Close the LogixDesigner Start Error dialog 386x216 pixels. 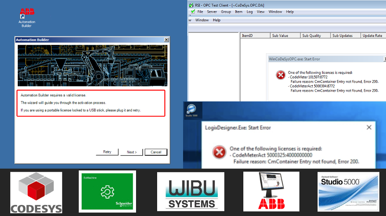coord(369,127)
